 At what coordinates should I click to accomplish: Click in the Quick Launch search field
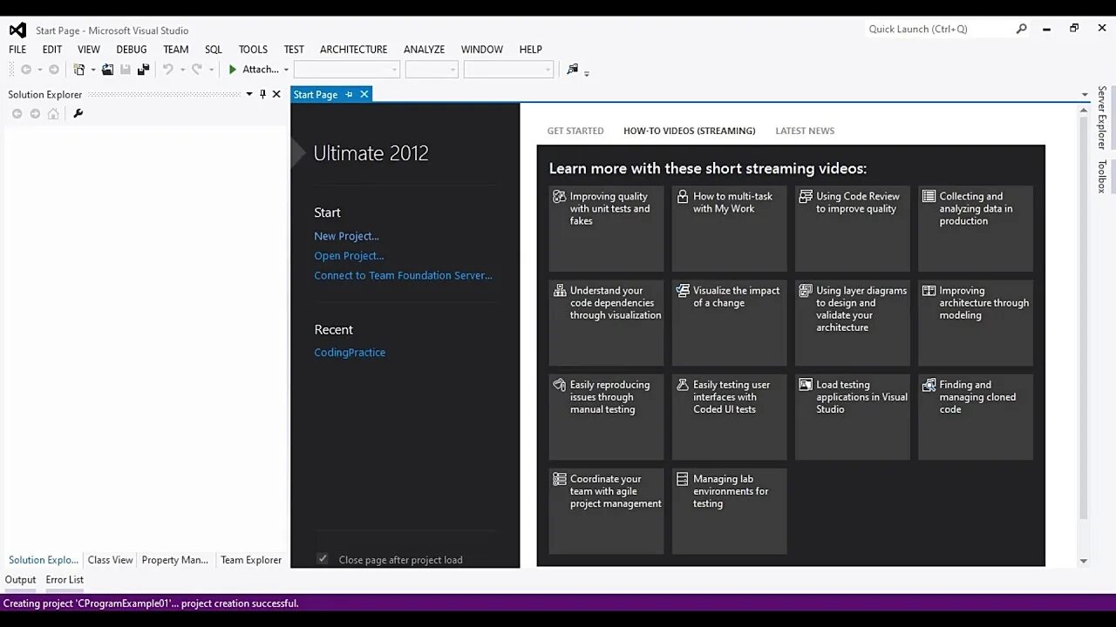click(937, 29)
